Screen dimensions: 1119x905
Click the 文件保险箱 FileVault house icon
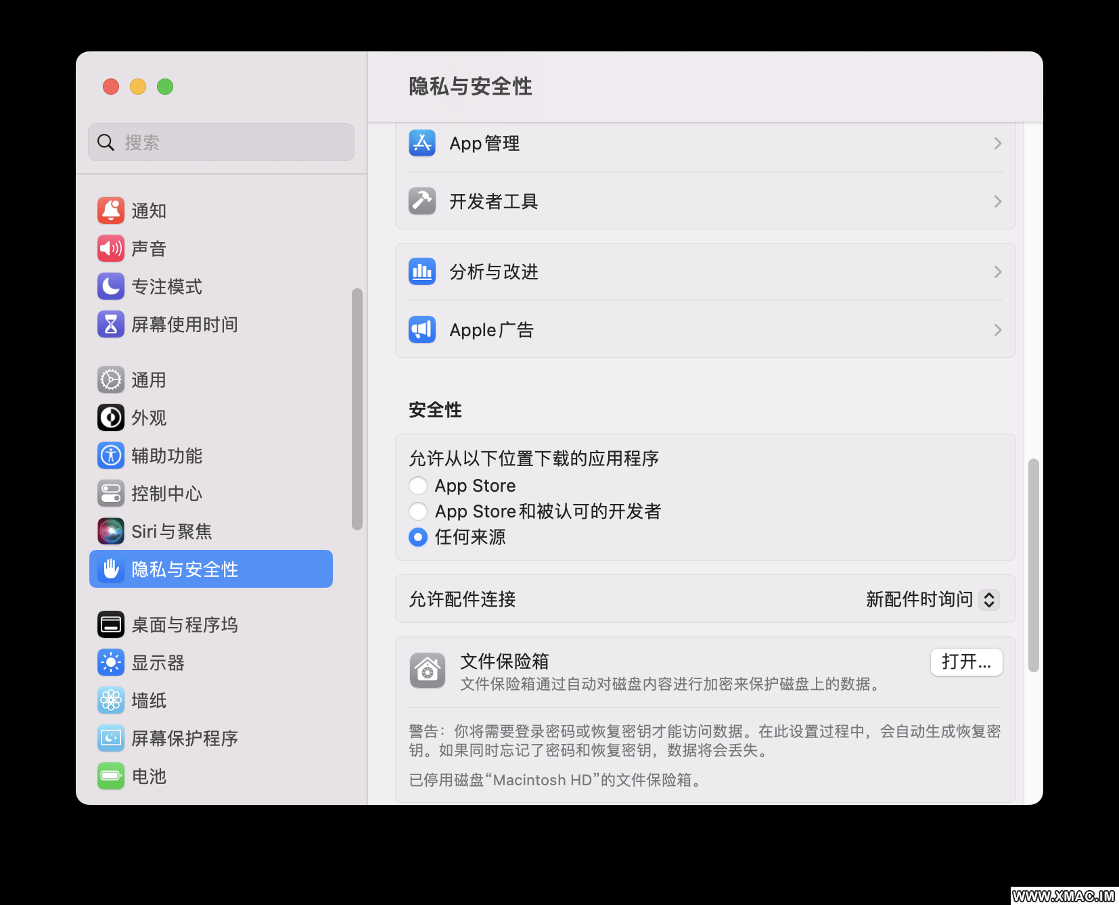click(x=428, y=670)
